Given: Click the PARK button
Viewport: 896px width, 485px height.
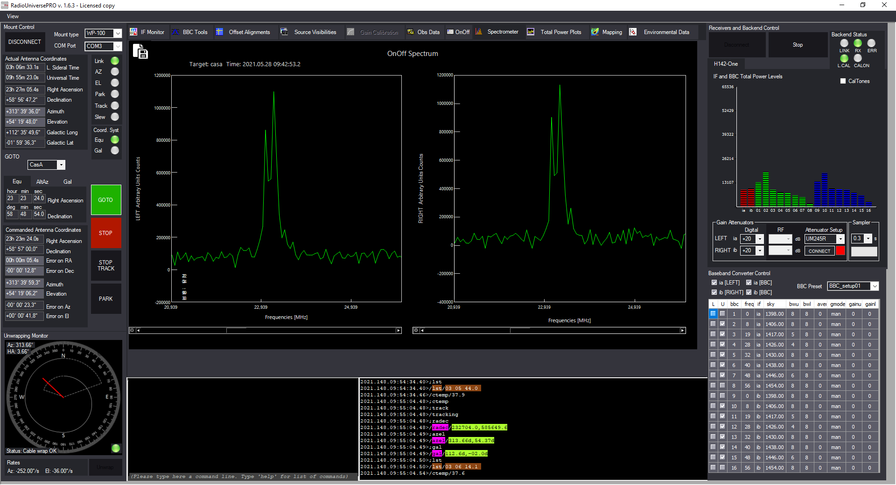Looking at the screenshot, I should [106, 299].
